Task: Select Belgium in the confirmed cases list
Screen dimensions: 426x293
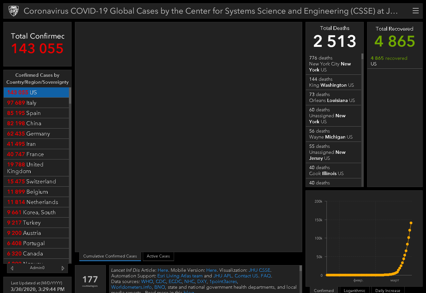Action: pos(36,192)
